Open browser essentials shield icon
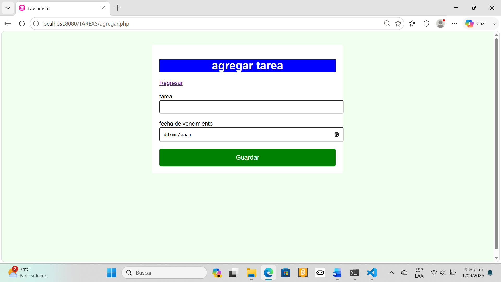Image resolution: width=501 pixels, height=282 pixels. coord(426,23)
